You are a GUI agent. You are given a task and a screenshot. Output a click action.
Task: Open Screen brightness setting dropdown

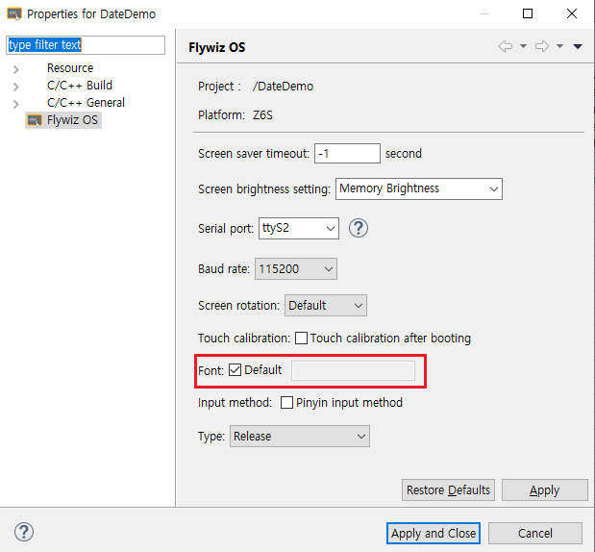click(x=419, y=188)
